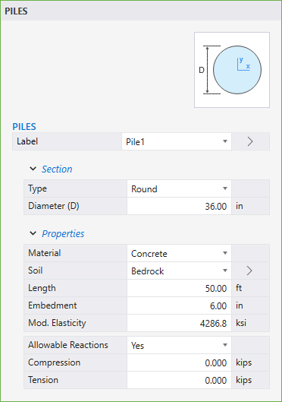Open the Material dropdown set to Concrete
Screen dimensions: 282x402
point(179,253)
